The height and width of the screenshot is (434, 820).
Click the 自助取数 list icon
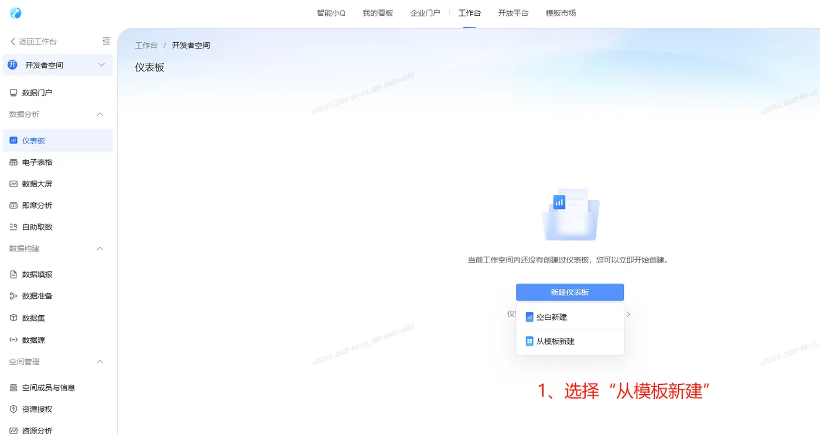pos(13,227)
